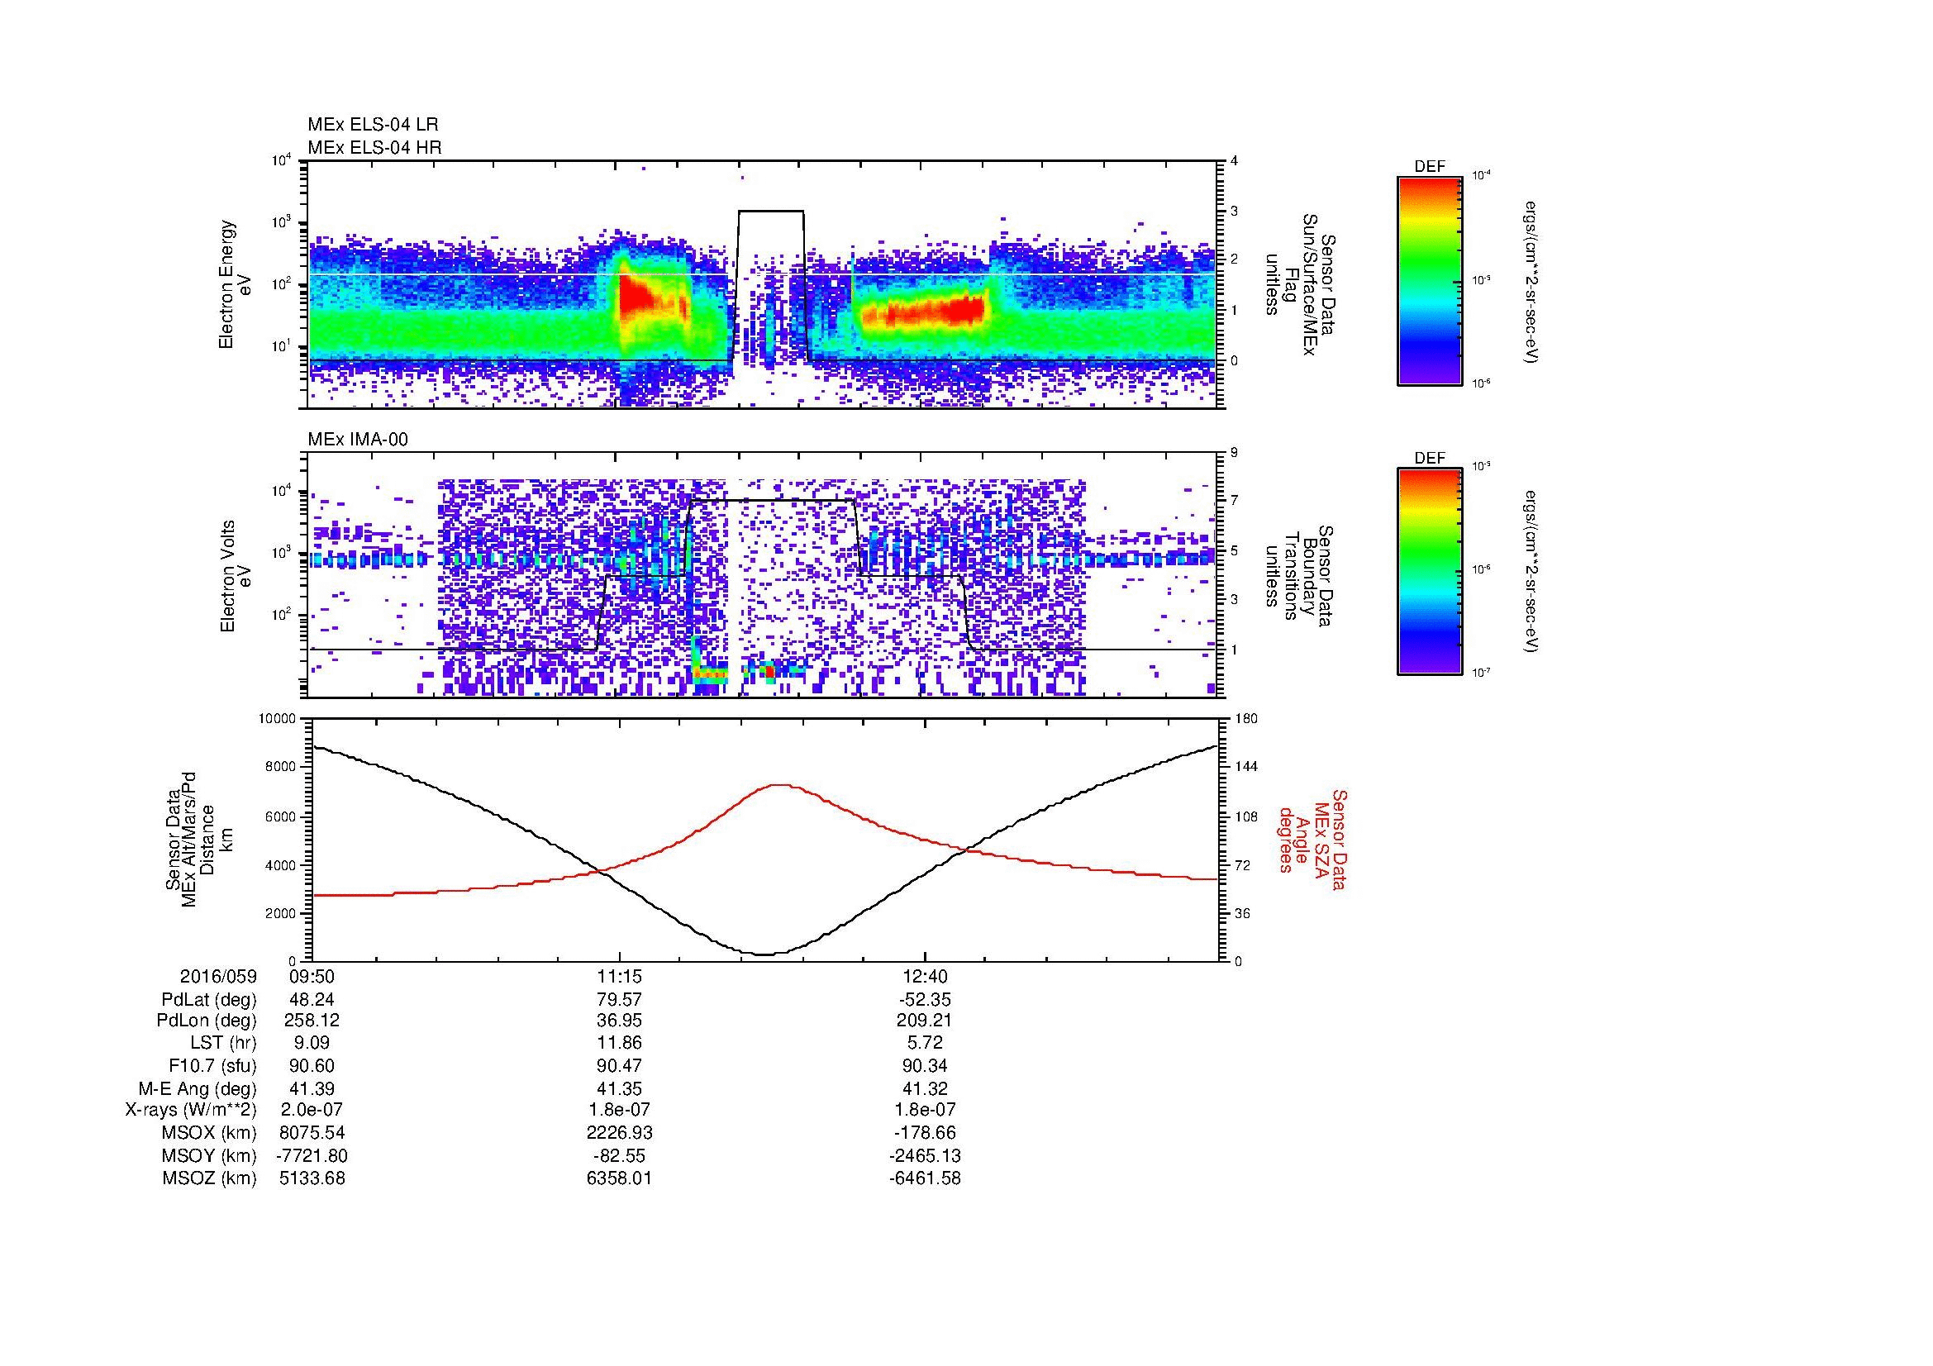Click the PdLon value 209.21
Image resolution: width=1933 pixels, height=1366 pixels.
(x=925, y=1020)
